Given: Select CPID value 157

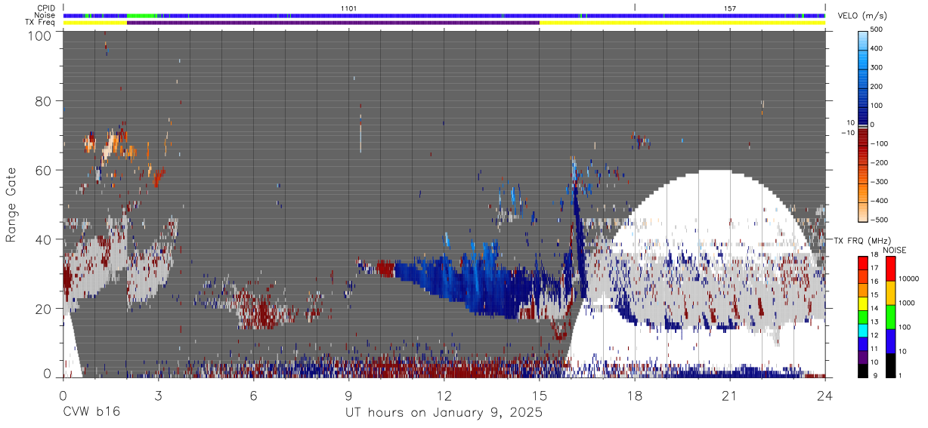Looking at the screenshot, I should pos(729,8).
